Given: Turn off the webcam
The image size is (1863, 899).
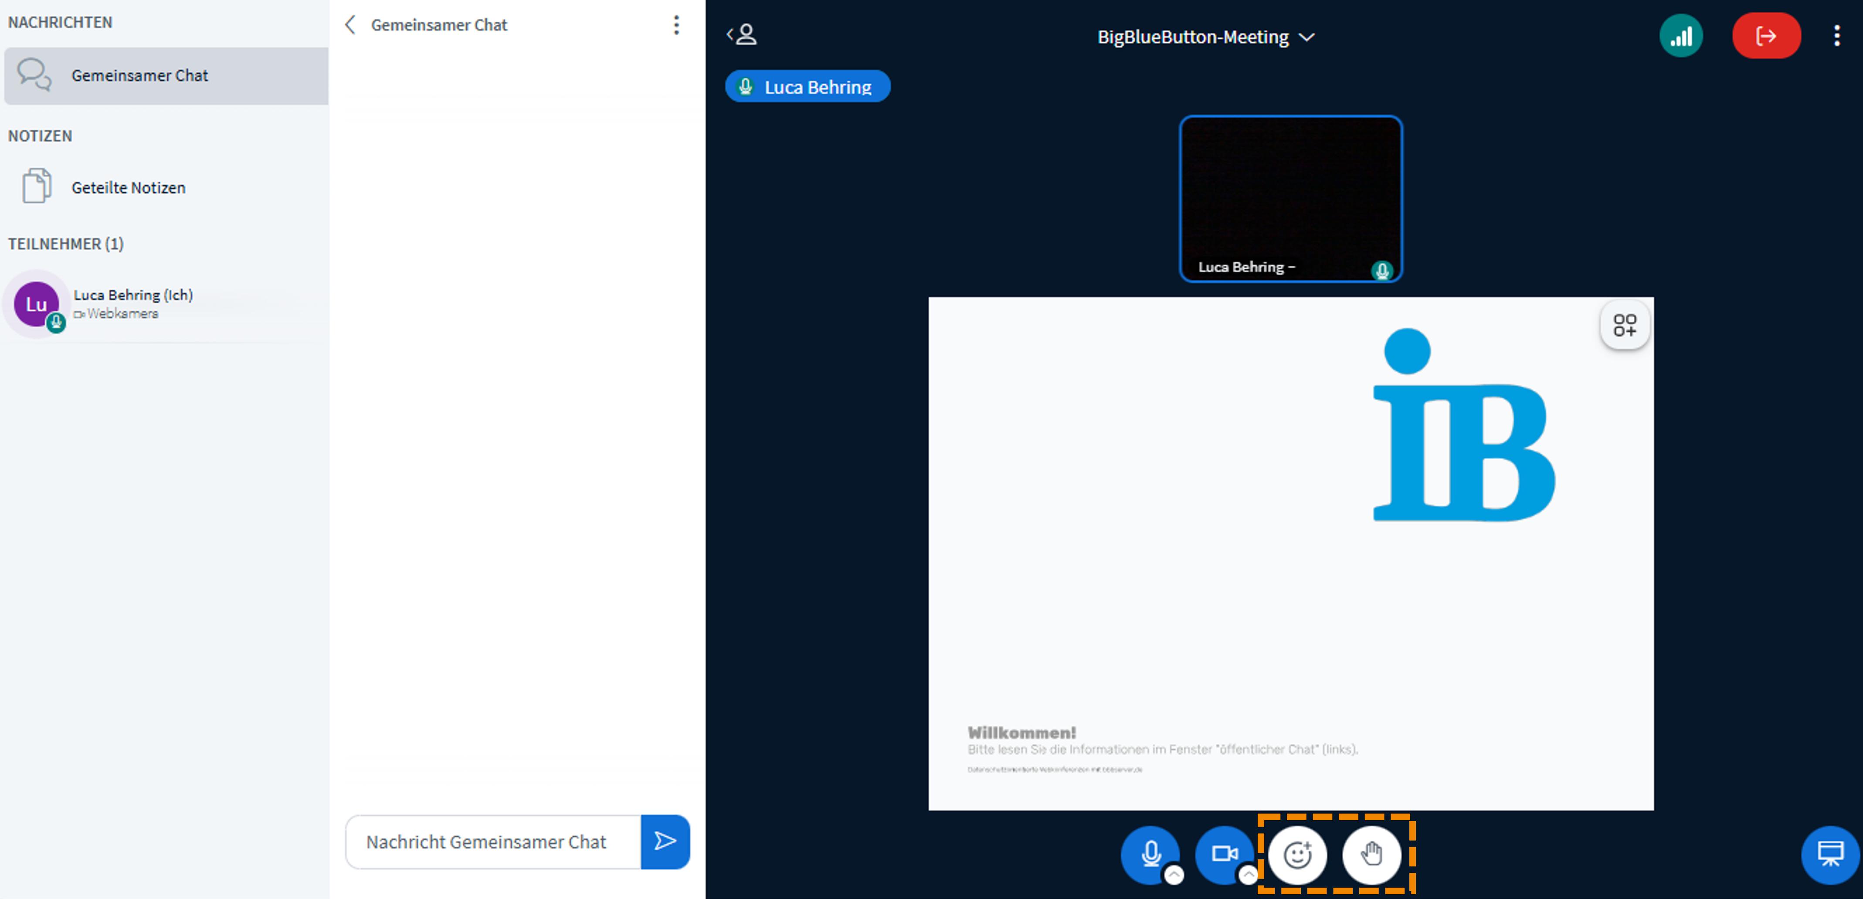Looking at the screenshot, I should (1225, 855).
